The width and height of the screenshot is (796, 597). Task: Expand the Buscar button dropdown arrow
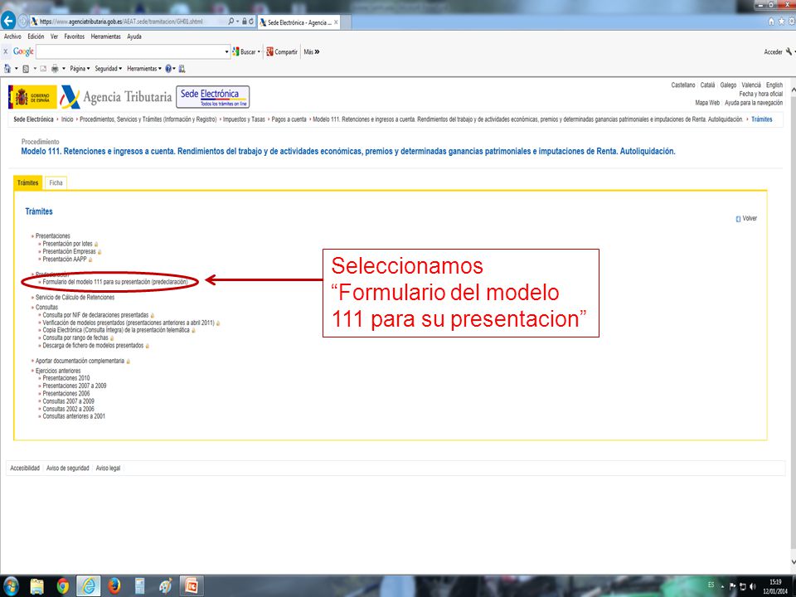point(259,51)
